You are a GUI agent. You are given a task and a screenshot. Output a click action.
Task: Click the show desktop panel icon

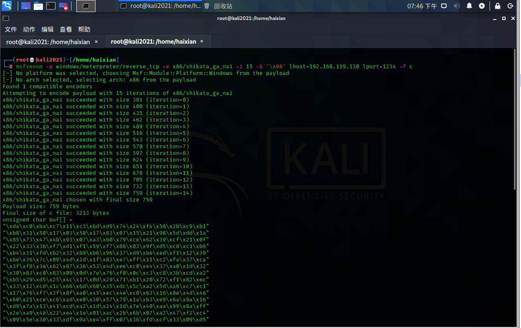[x=26, y=6]
